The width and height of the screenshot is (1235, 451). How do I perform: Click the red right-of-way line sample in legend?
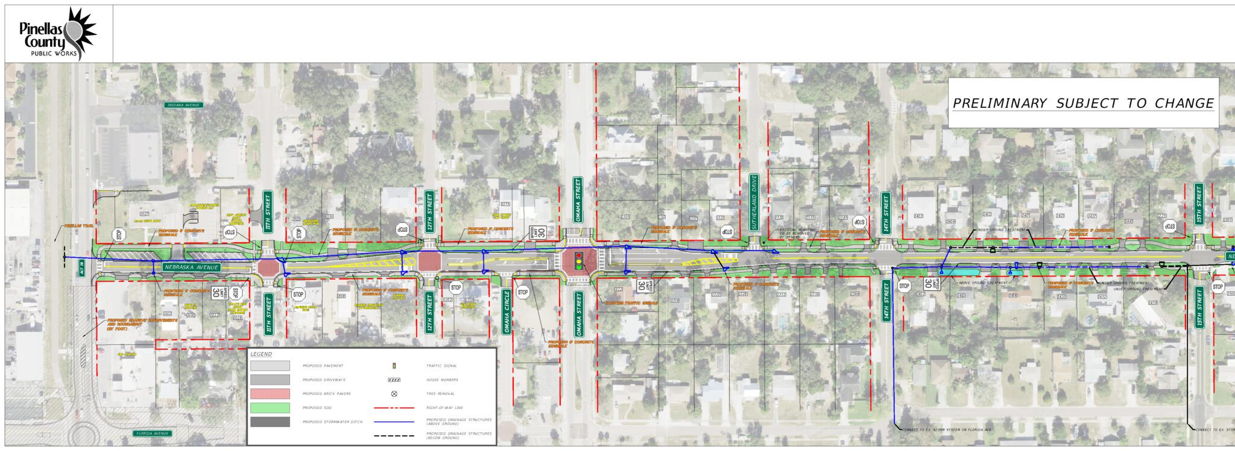(x=394, y=408)
